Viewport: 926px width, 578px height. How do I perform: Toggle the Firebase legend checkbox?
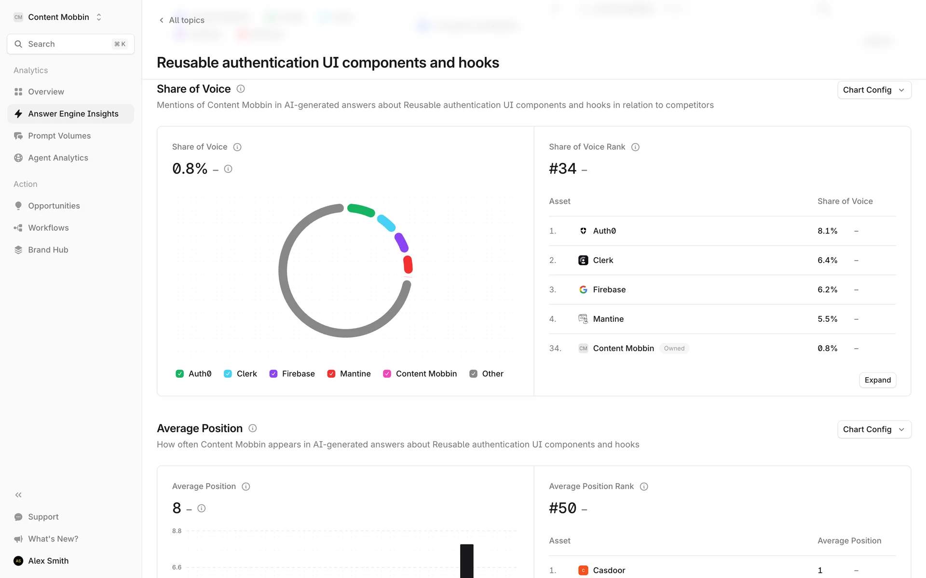[273, 374]
